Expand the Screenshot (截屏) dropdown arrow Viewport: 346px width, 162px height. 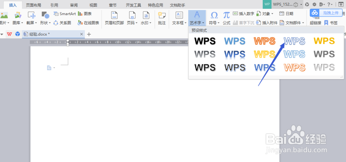click(x=36, y=23)
